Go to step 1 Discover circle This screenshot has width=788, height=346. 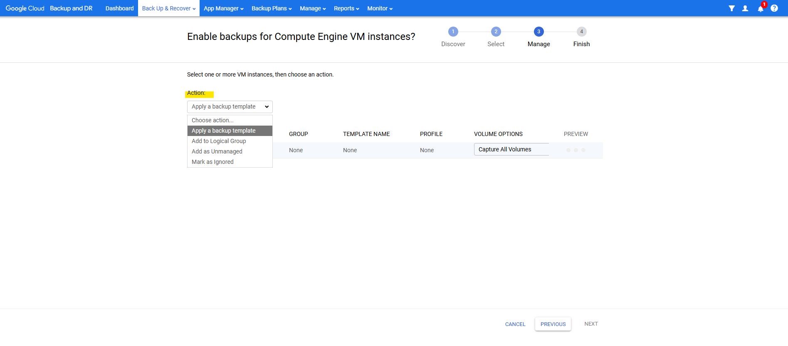[x=453, y=32]
